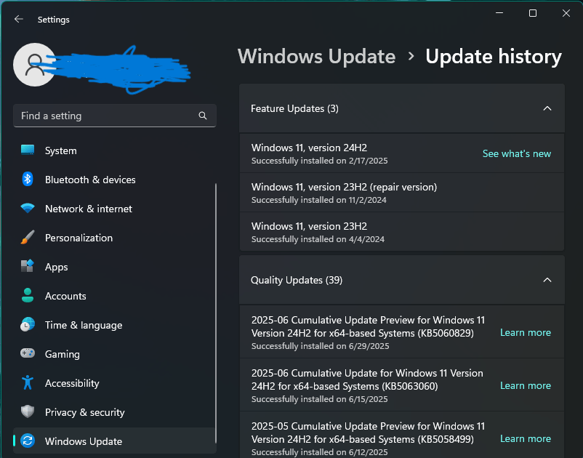Minimize the Settings window
This screenshot has height=458, width=583.
tap(499, 13)
